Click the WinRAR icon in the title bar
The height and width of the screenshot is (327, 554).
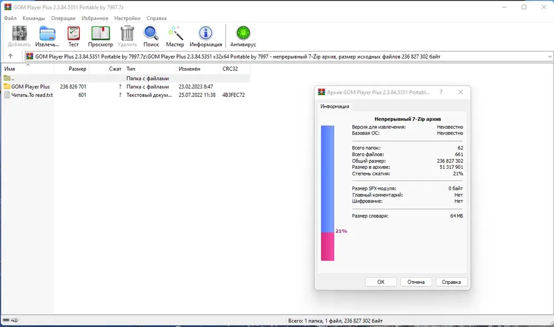[7, 7]
